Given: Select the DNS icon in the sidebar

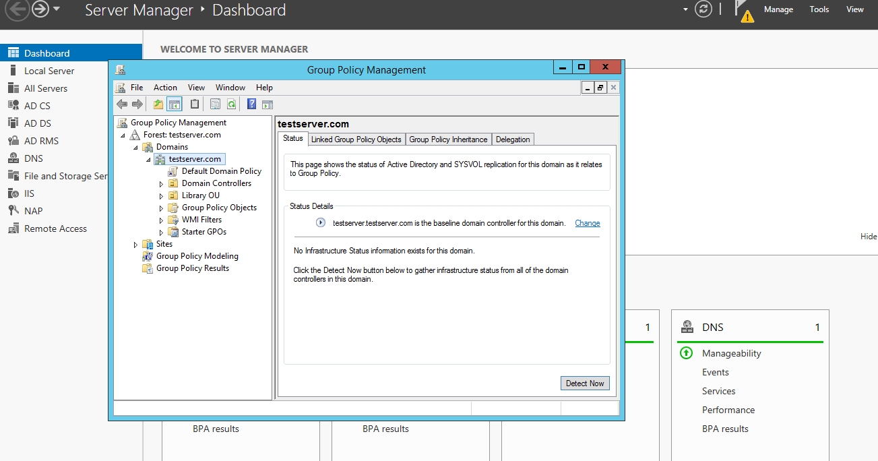Looking at the screenshot, I should [x=13, y=158].
